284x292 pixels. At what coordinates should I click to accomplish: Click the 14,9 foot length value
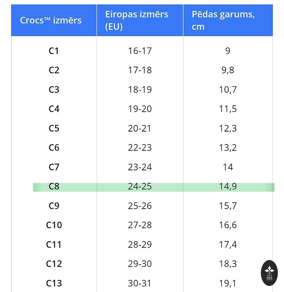[228, 187]
